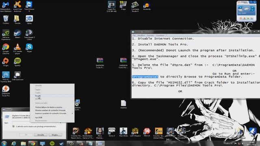The width and height of the screenshot is (260, 146).
Task: Click the highlighted %ProgramData% text in Notepad
Action: coord(145,77)
